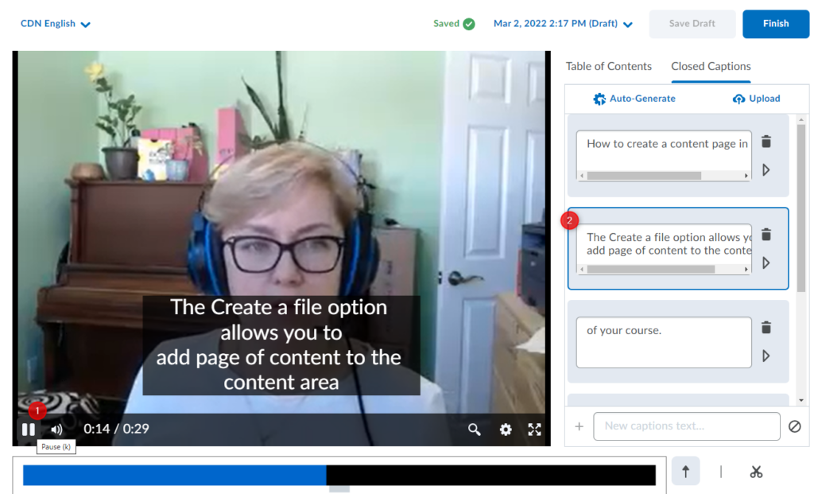Click the Auto-Generate captions button
Screen dimensions: 814x494
tap(634, 99)
